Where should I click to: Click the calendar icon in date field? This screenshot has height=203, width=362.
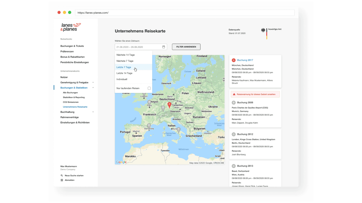pyautogui.click(x=164, y=47)
